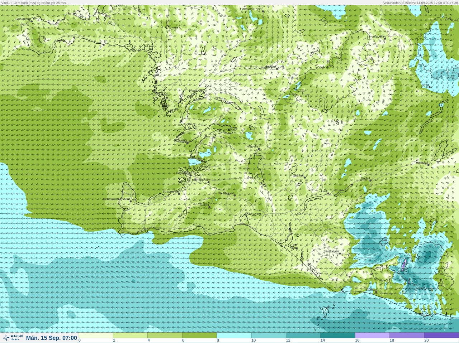The width and height of the screenshot is (459, 343).
Task: Click the Hæll station marker
Action: pos(328,193)
